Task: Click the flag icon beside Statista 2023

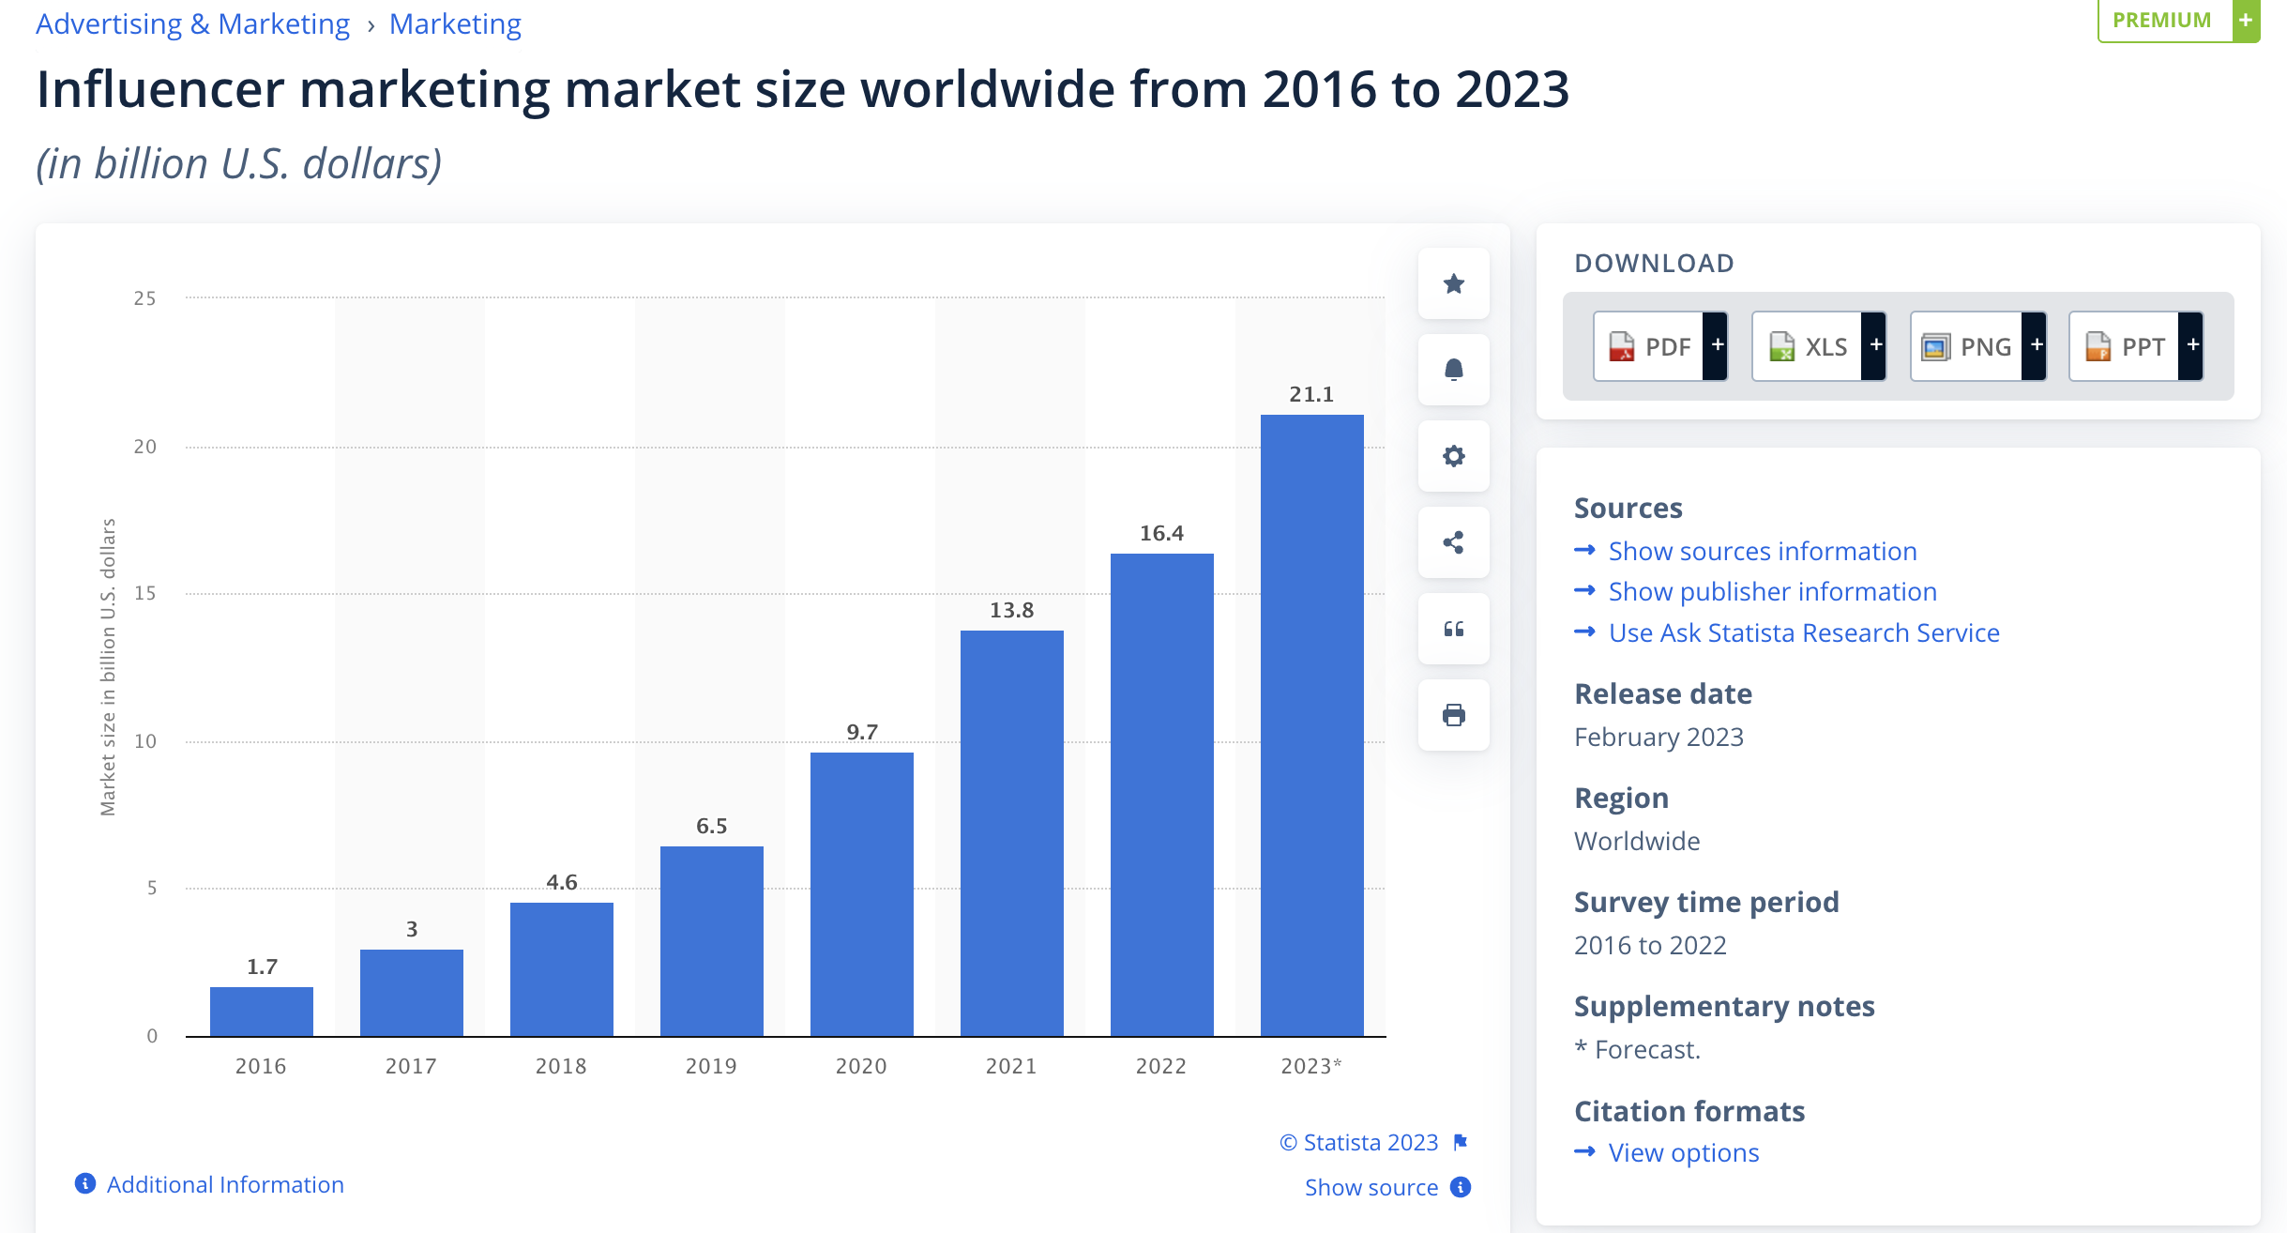Action: click(x=1461, y=1142)
